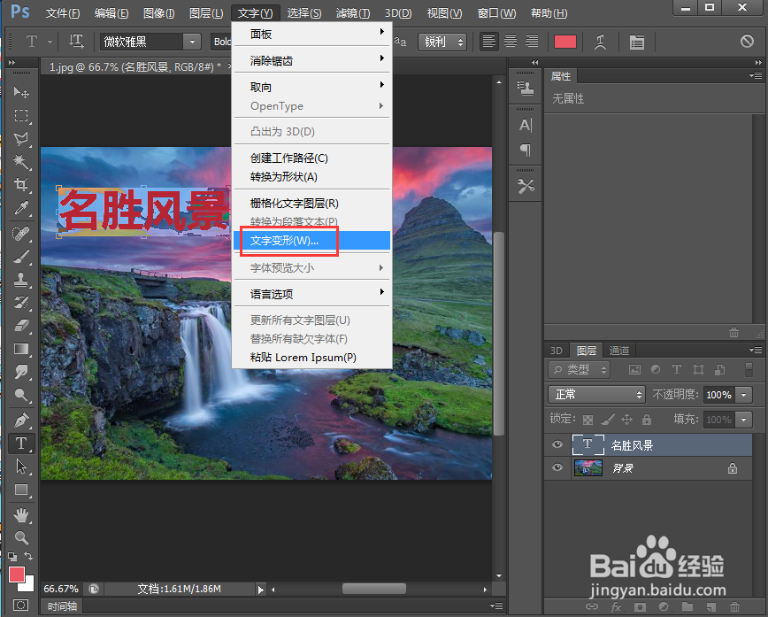Select the Pen tool
The width and height of the screenshot is (768, 617).
pos(21,420)
